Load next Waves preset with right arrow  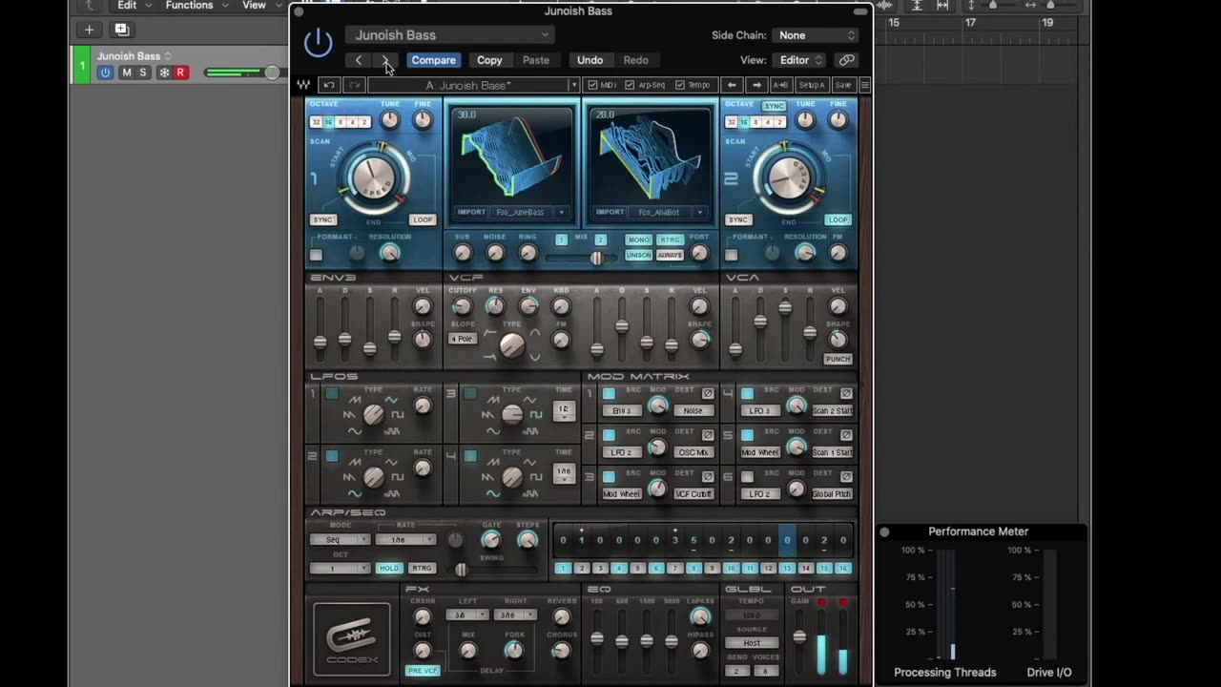757,85
